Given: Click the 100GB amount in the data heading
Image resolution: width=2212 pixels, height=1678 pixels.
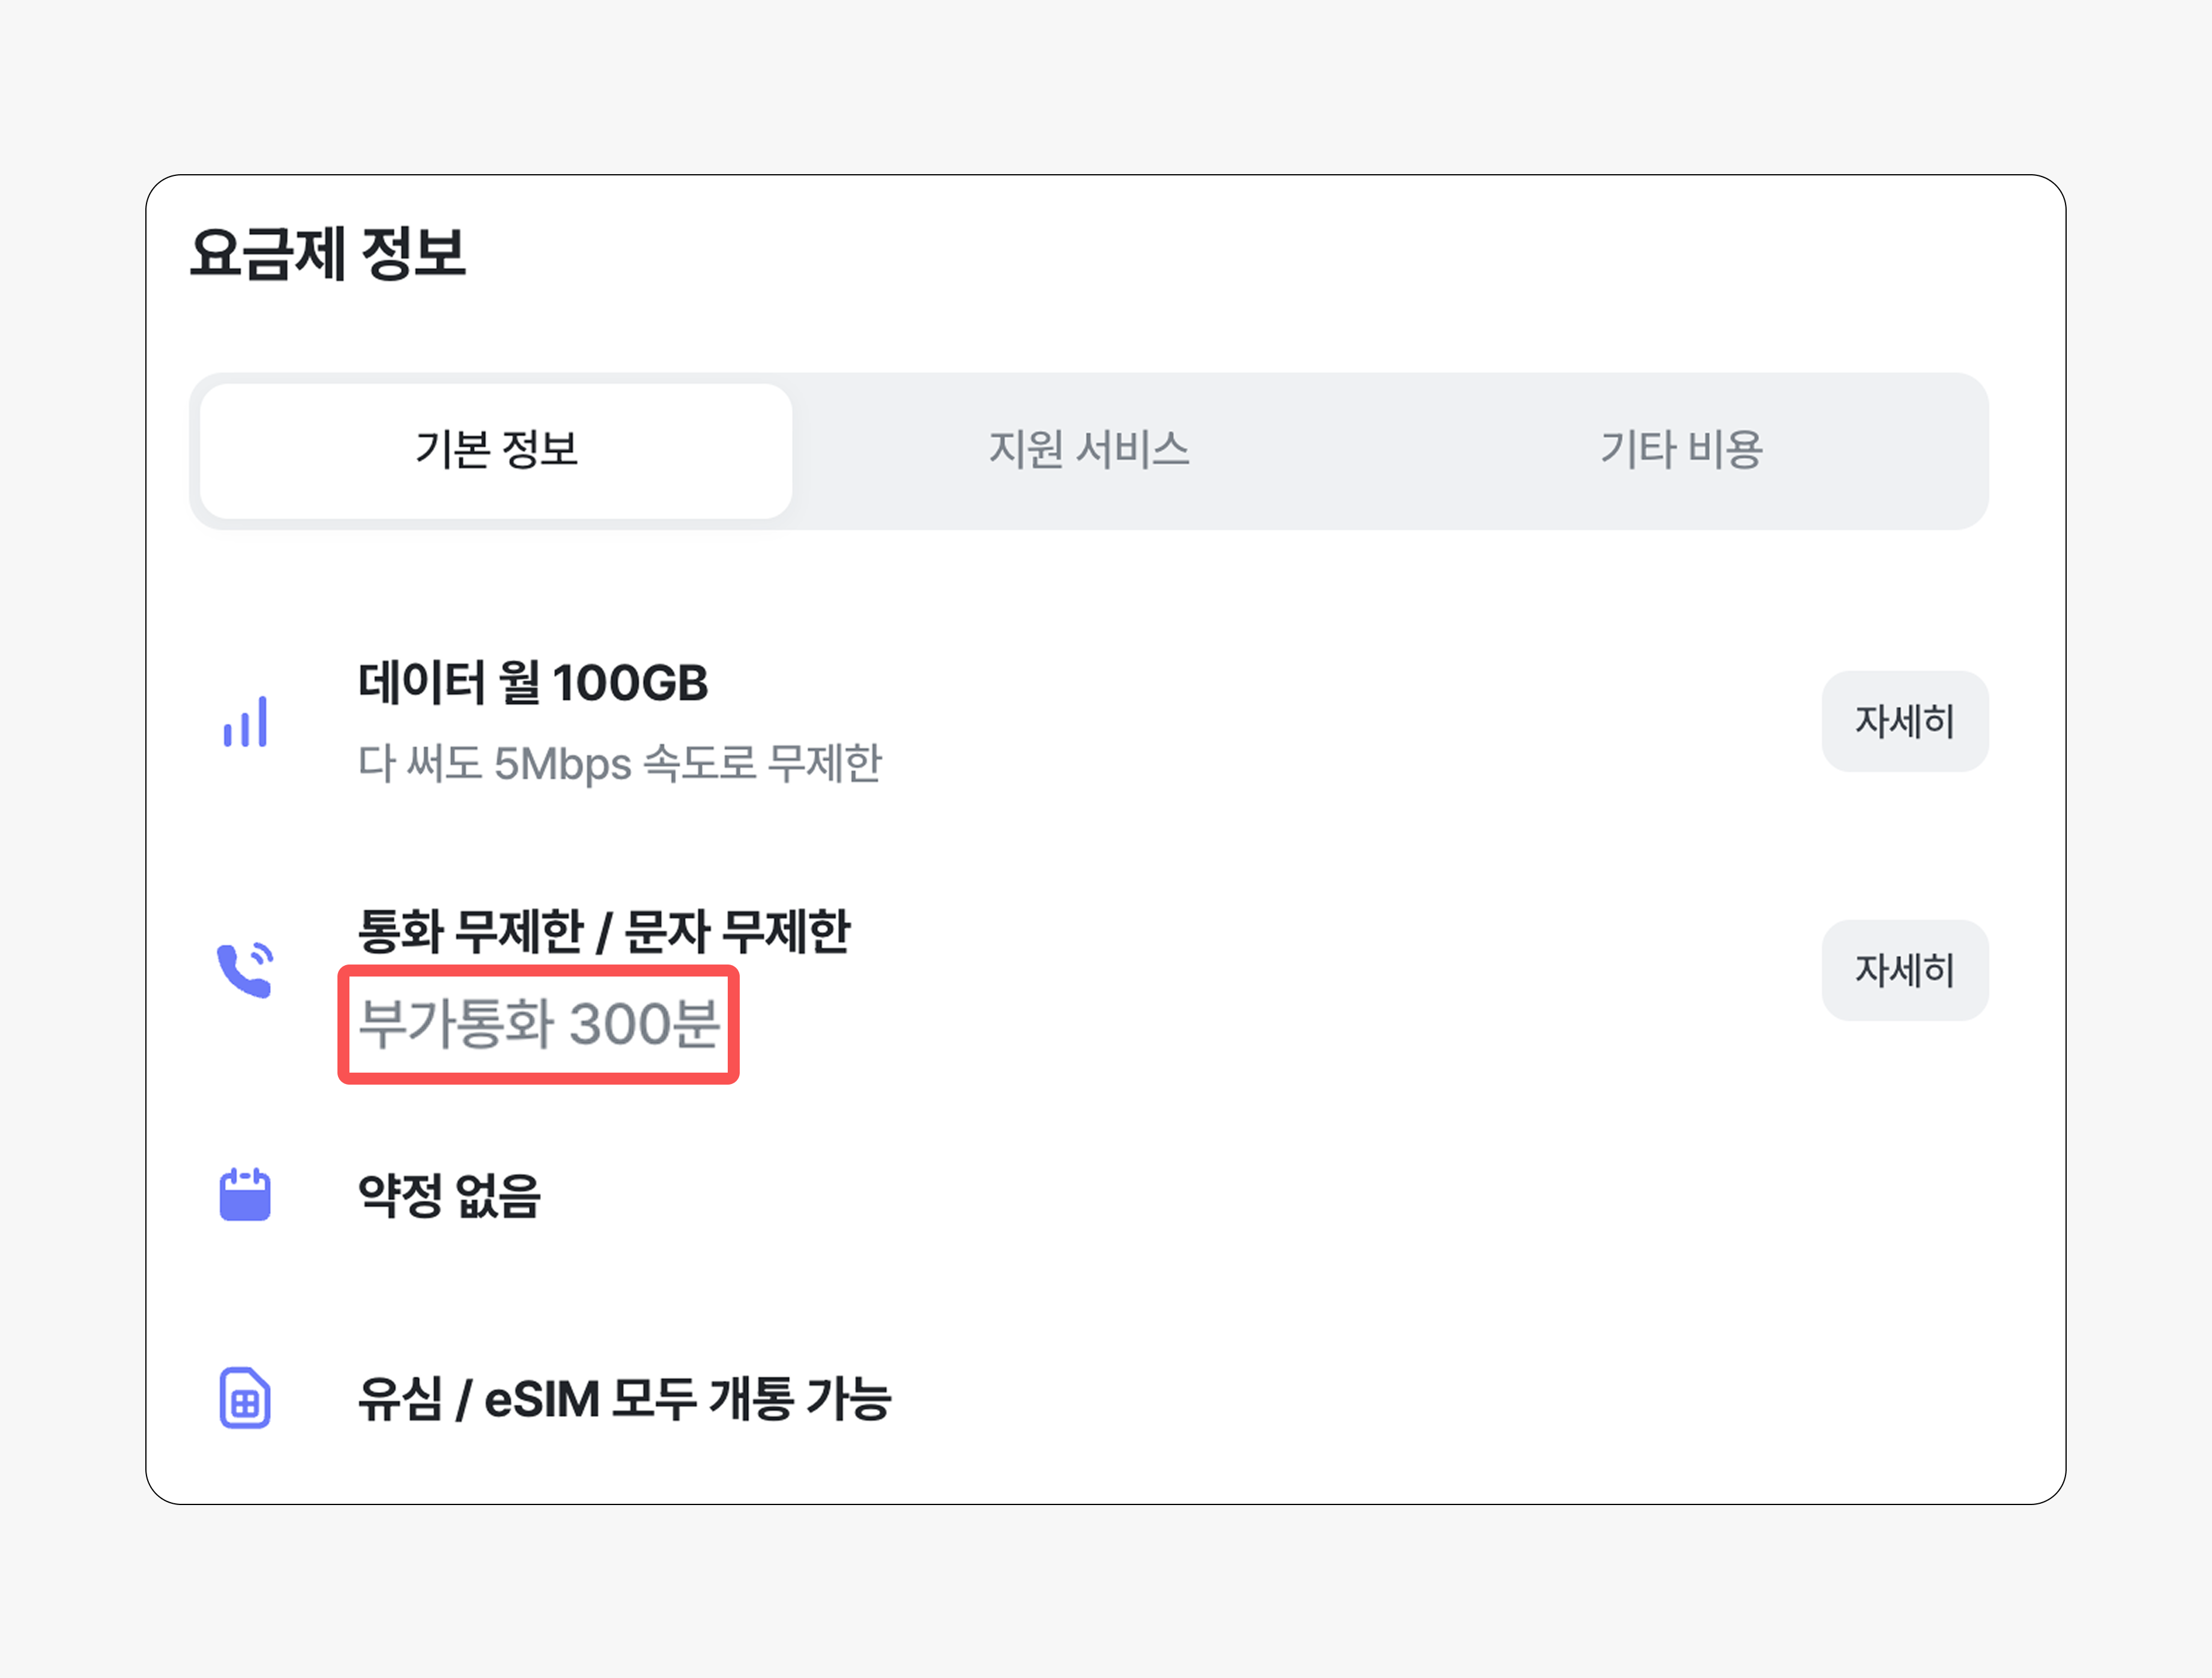Looking at the screenshot, I should 630,684.
